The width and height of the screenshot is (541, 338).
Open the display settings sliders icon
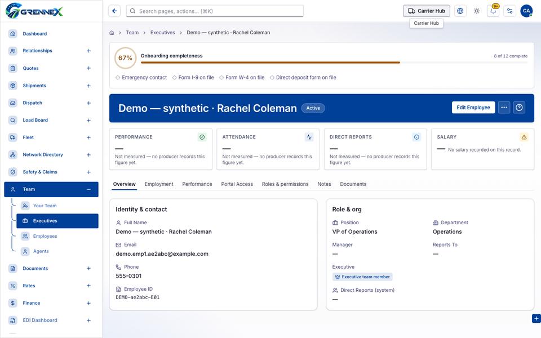point(509,11)
